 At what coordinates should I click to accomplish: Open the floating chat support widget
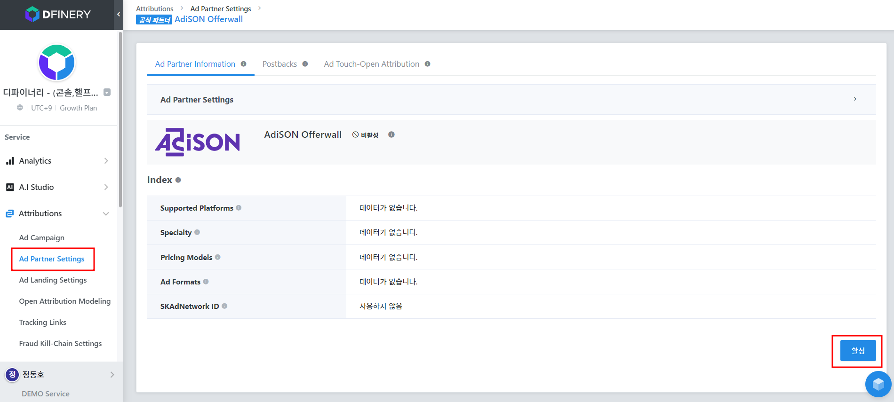tap(878, 384)
